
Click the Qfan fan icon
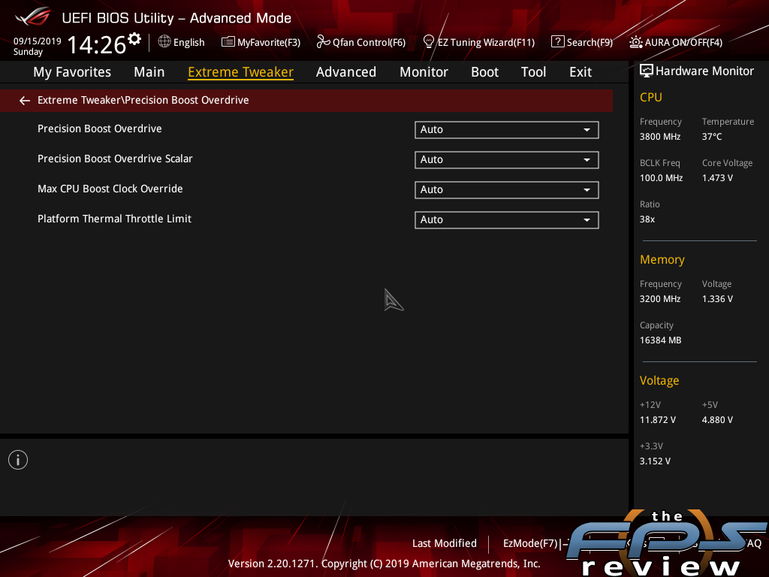323,42
